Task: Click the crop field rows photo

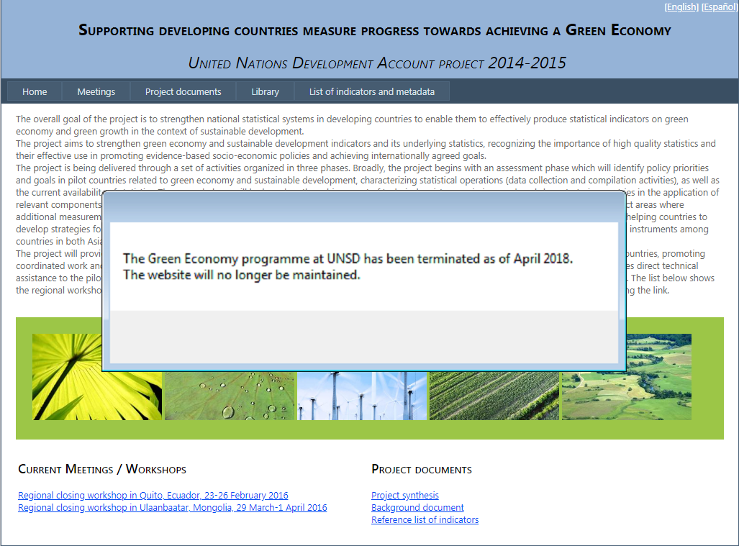Action: coord(494,396)
